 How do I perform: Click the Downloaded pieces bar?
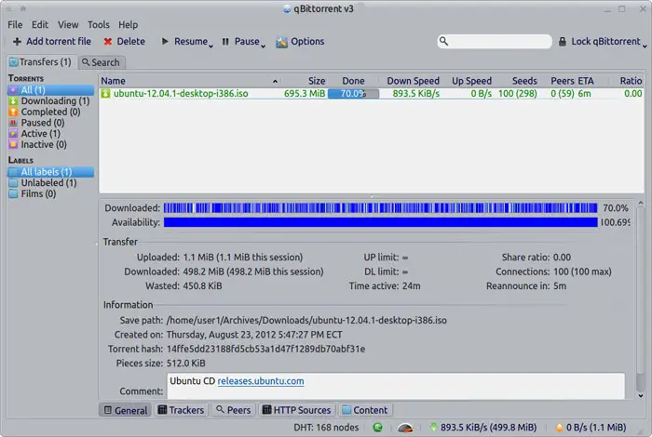(380, 208)
